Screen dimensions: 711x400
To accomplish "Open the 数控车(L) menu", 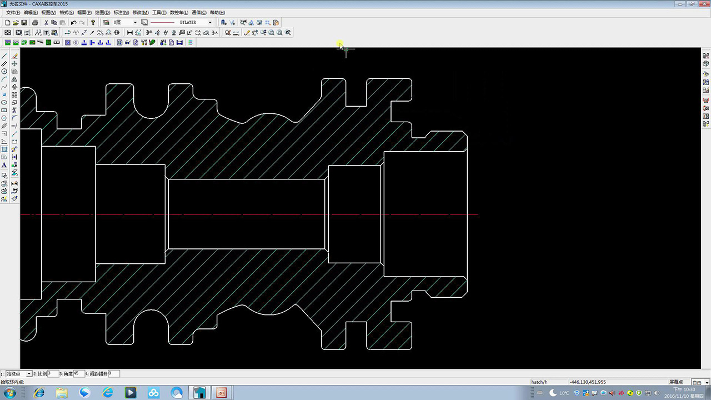I will 179,12.
